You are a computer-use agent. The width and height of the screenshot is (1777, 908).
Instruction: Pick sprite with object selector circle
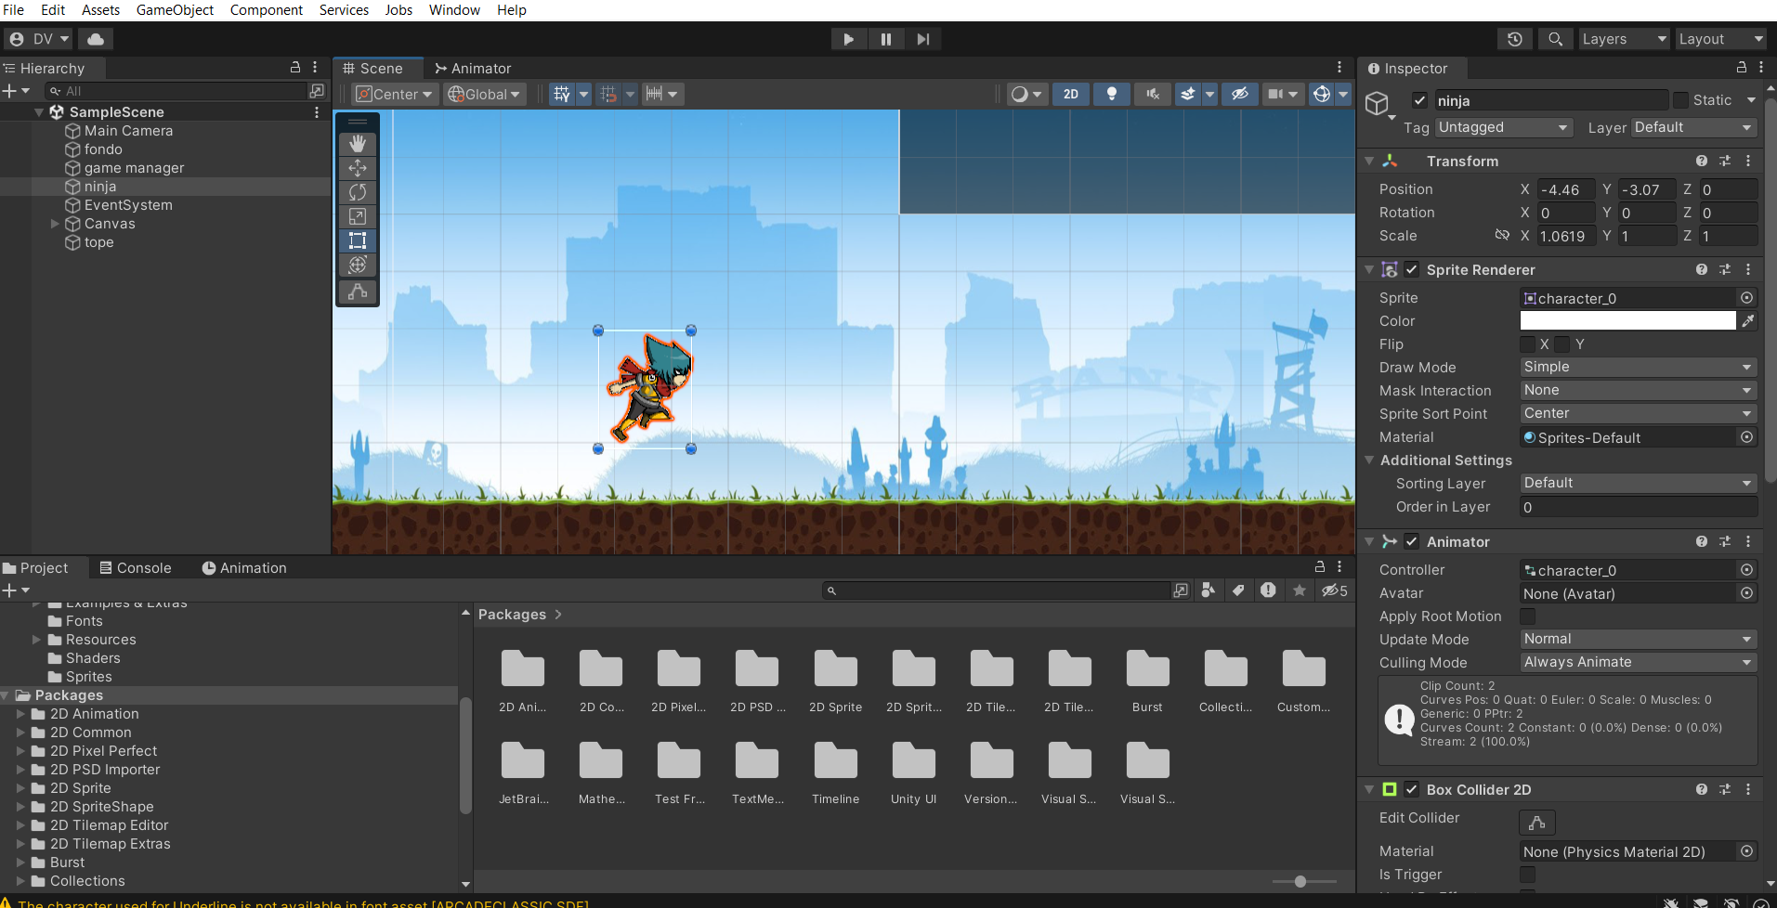click(x=1746, y=298)
